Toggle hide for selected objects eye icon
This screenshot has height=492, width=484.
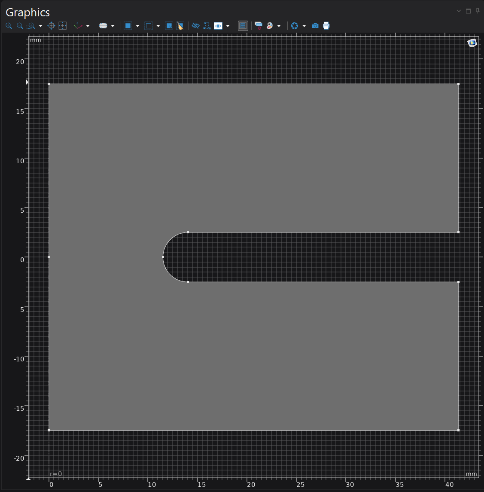(196, 26)
